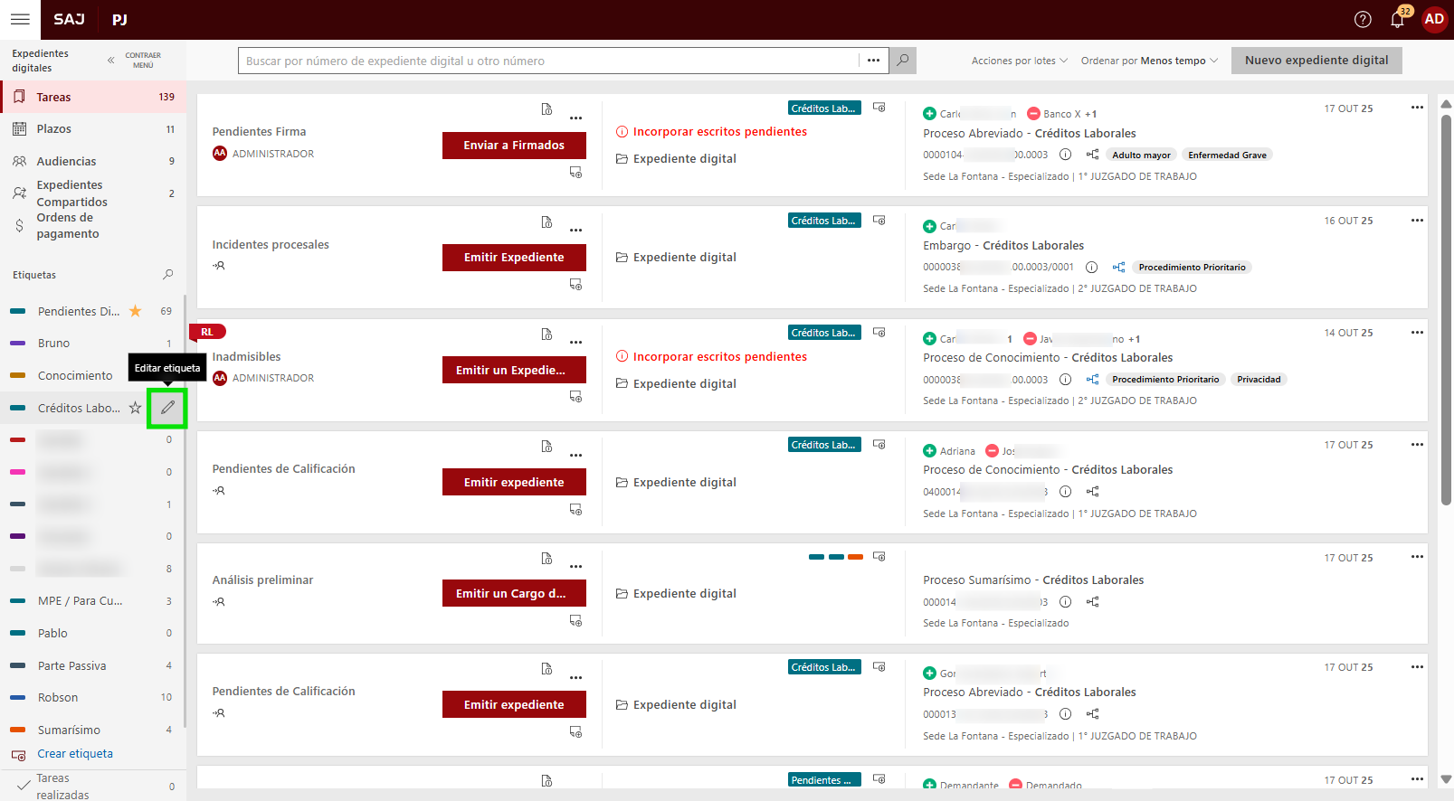Unfavorite the Pendientes Di... etiqueta star
Image resolution: width=1454 pixels, height=801 pixels.
coord(135,311)
